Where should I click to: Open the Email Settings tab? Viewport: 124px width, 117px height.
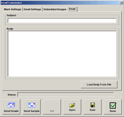32,9
